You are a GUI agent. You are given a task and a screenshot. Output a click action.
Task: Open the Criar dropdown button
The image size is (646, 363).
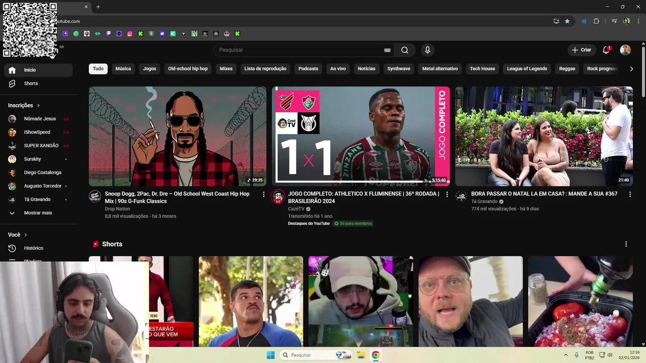581,50
